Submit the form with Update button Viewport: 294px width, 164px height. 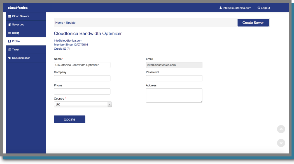(69, 119)
